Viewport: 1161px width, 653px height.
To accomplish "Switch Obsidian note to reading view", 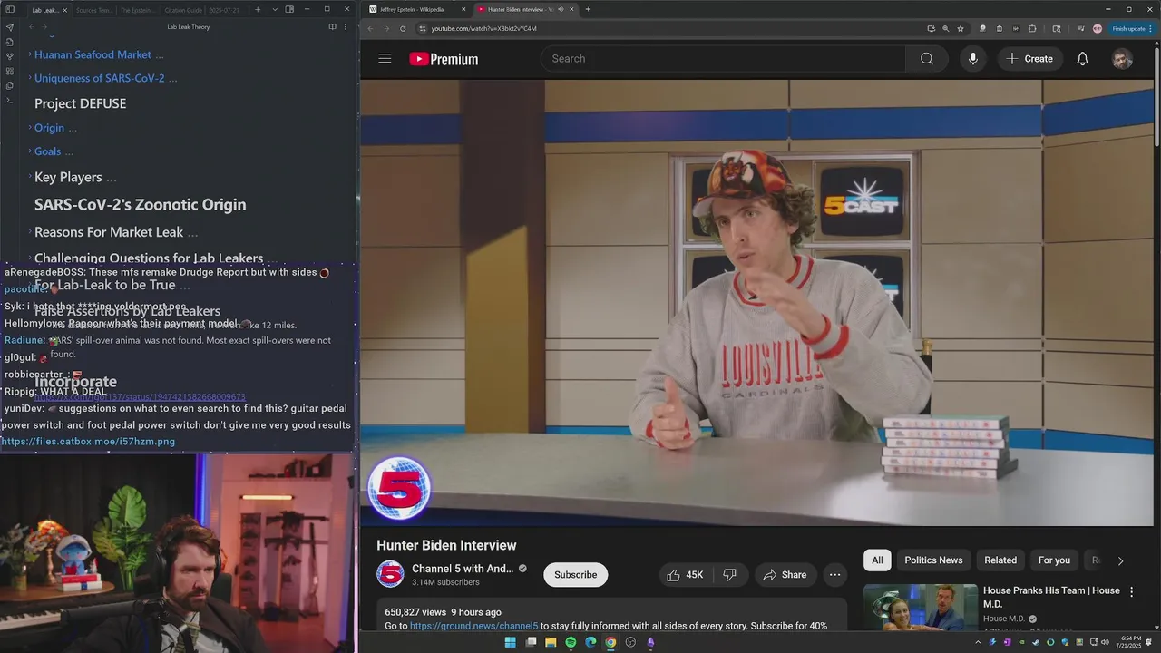I will point(332,27).
